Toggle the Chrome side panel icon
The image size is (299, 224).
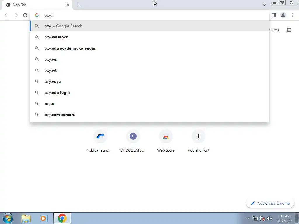pos(274,15)
